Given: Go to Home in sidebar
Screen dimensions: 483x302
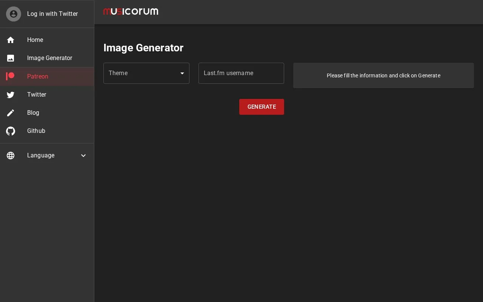Looking at the screenshot, I should (x=47, y=40).
